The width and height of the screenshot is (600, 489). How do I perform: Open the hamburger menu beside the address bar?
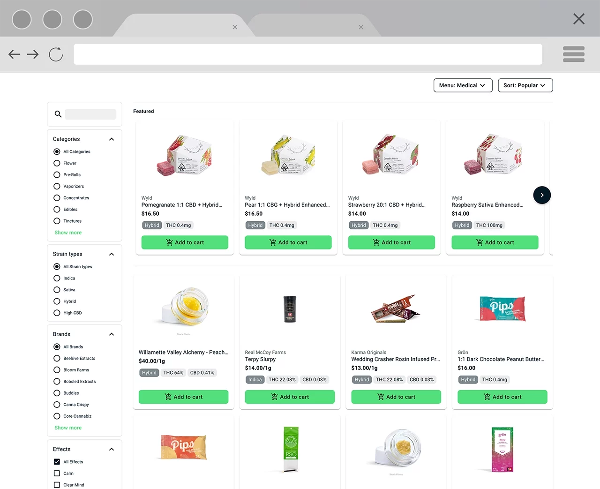[574, 54]
